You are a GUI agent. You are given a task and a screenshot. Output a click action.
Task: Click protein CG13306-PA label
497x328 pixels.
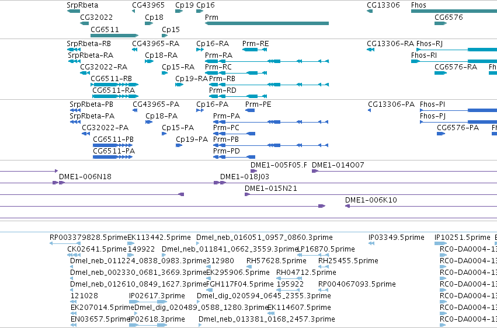[x=391, y=104]
